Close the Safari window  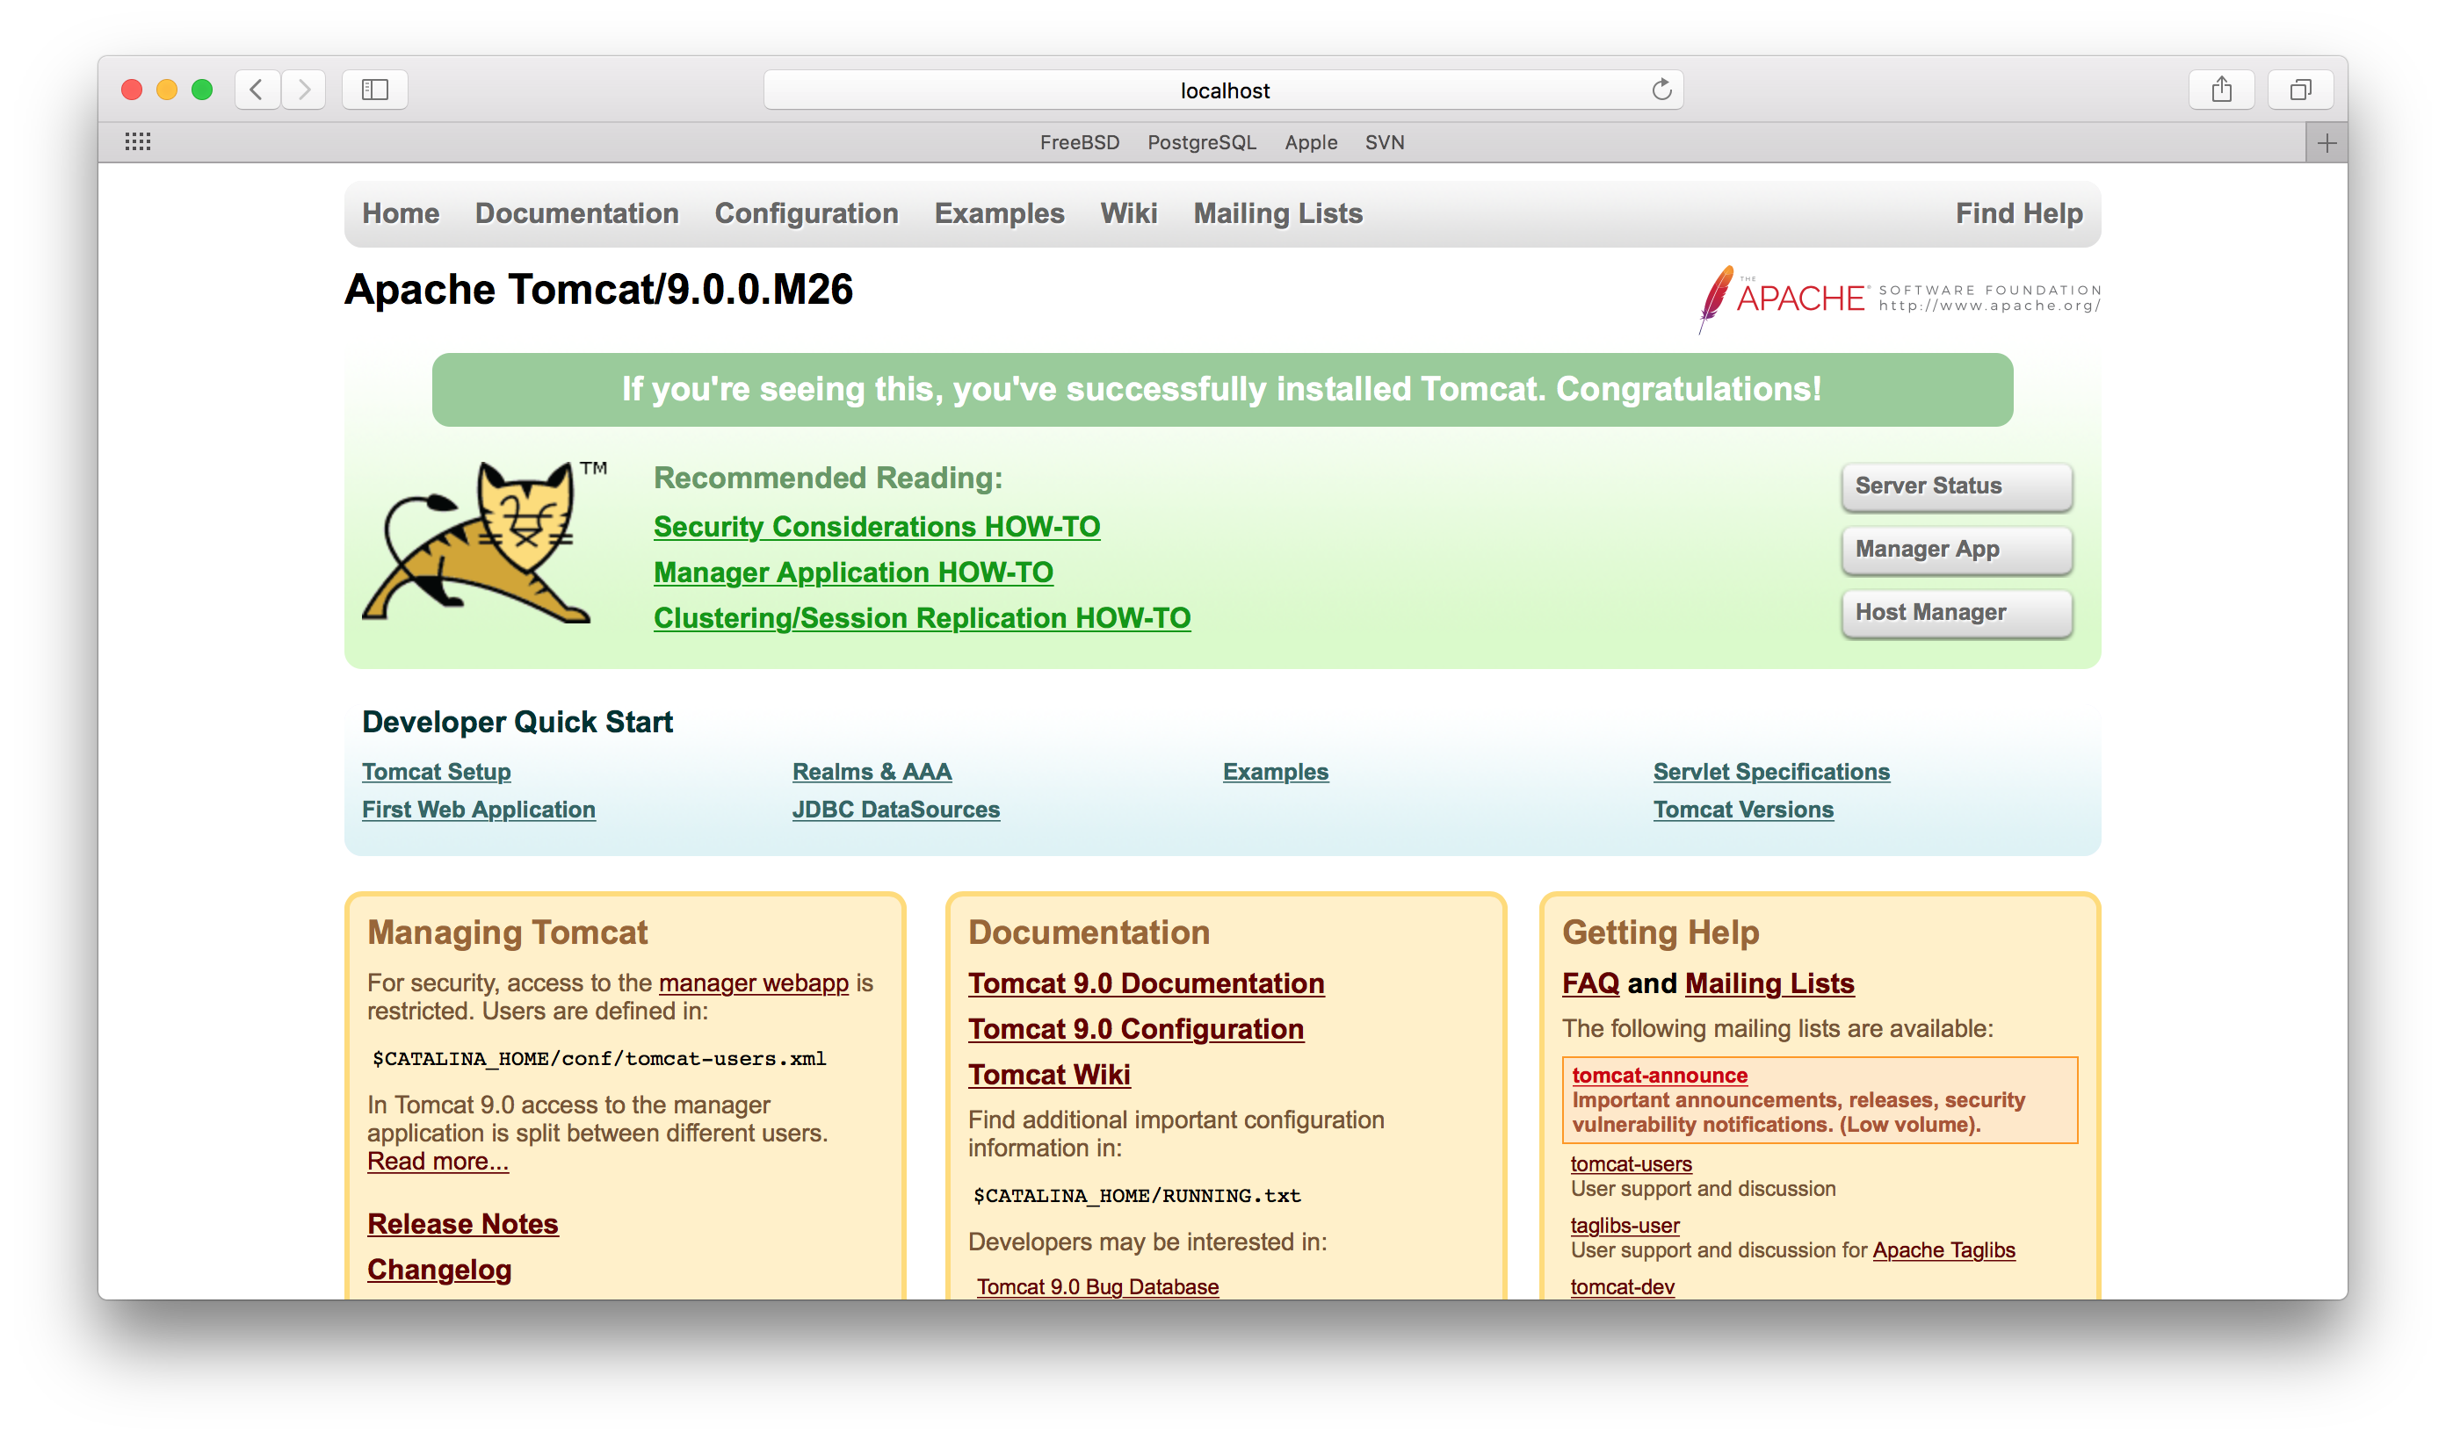coord(132,90)
